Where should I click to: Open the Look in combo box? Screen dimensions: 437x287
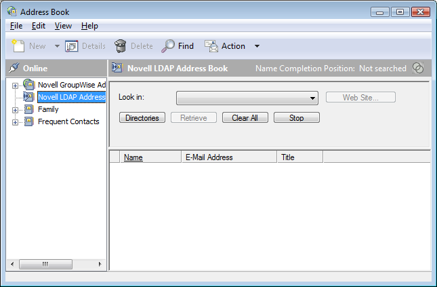click(x=247, y=98)
